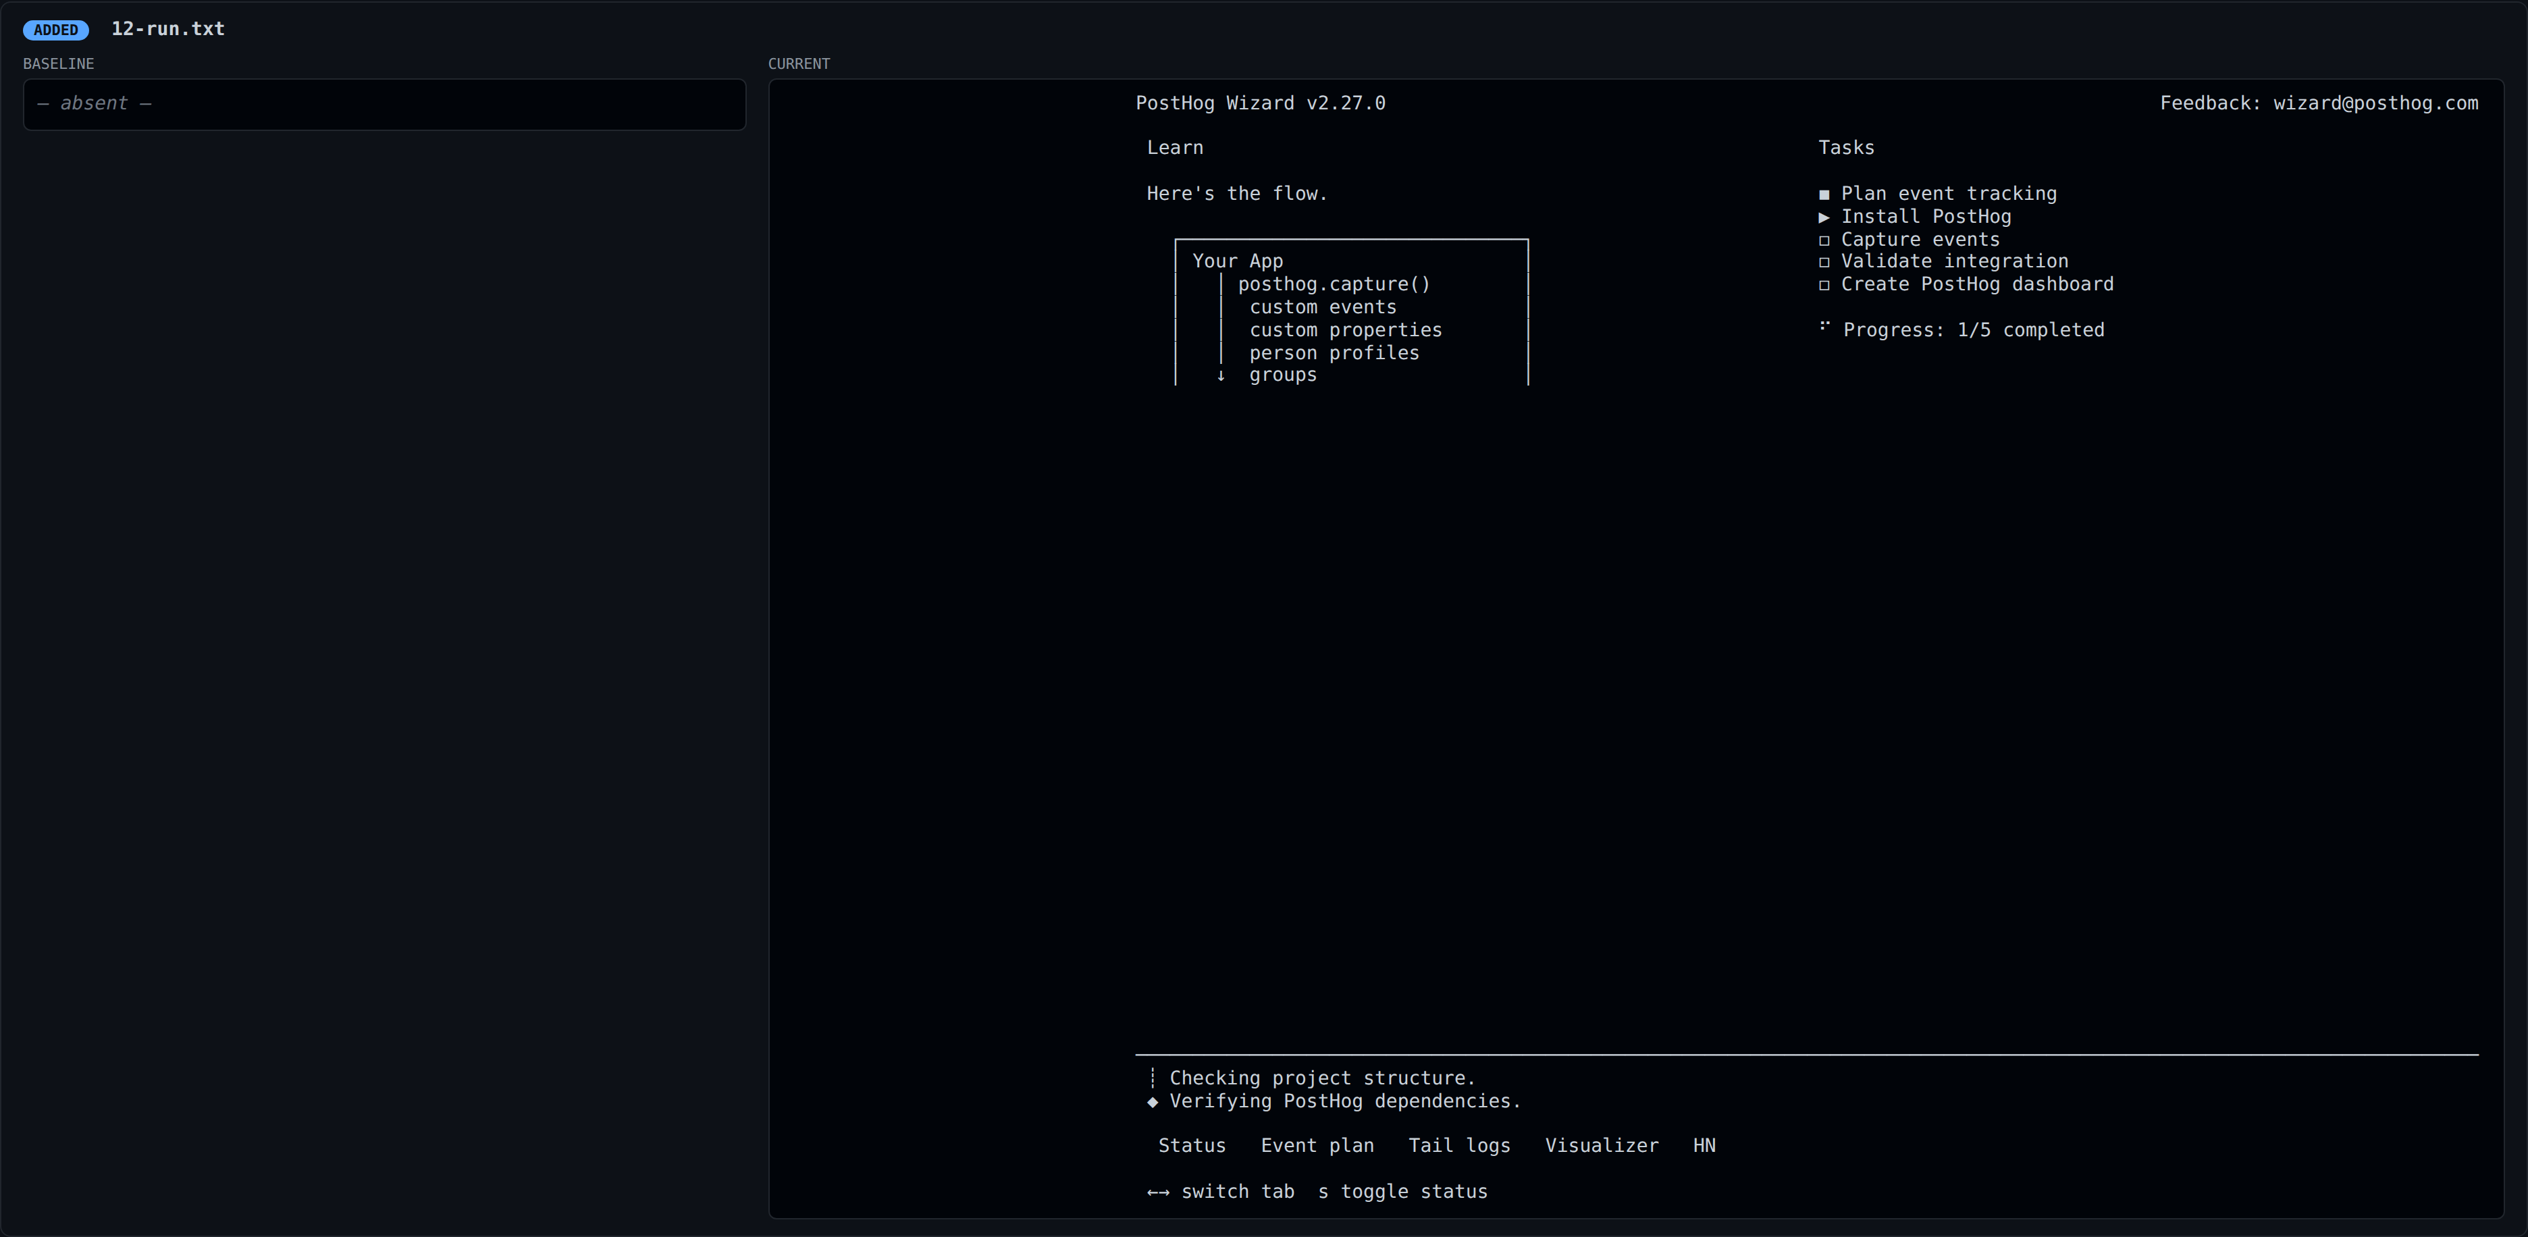Click the Progress: 1/5 completed text
This screenshot has width=2528, height=1237.
coord(1974,330)
